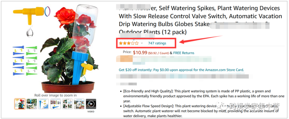Show second thumbnail with blue spike in plant
289x119 pixels.
tap(32, 104)
